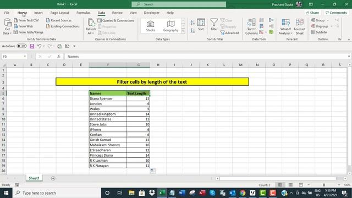
Task: Select the Text Length header cell
Action: coord(138,94)
